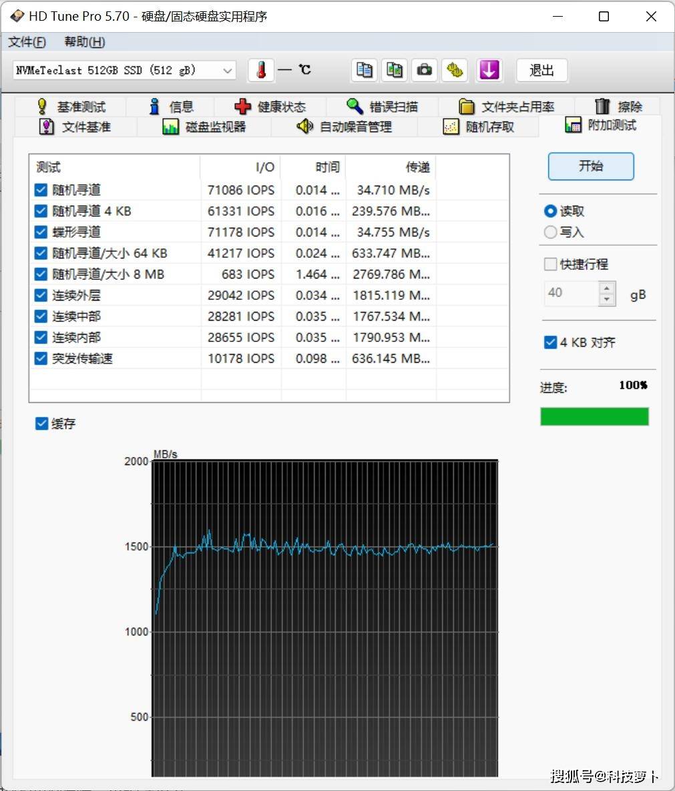Screen dimensions: 675x791
Task: Select the 附加测试 extra tests tab
Action: (601, 125)
